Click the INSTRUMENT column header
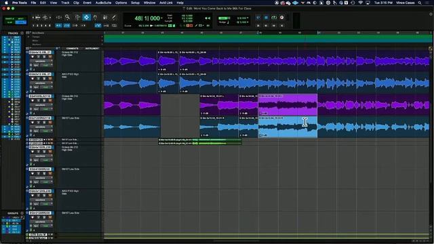This screenshot has width=434, height=244. pyautogui.click(x=92, y=48)
